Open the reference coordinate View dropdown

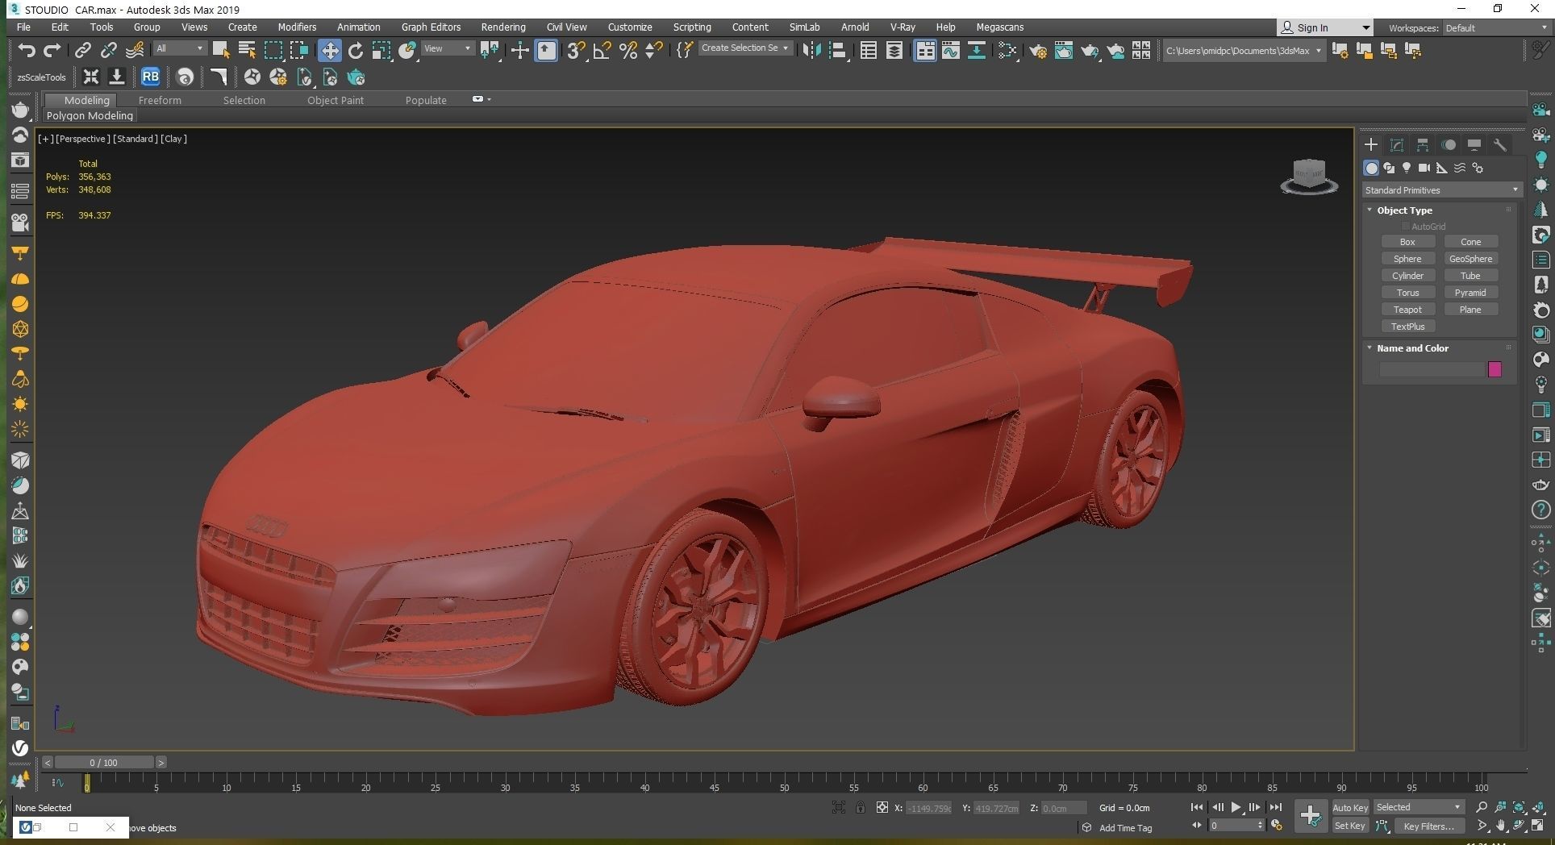pos(448,48)
